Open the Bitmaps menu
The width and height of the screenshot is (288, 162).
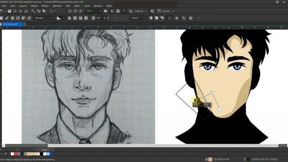point(57,6)
